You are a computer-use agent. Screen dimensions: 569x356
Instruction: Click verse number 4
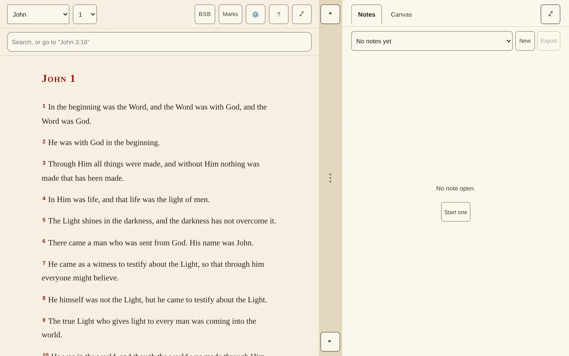(x=44, y=198)
